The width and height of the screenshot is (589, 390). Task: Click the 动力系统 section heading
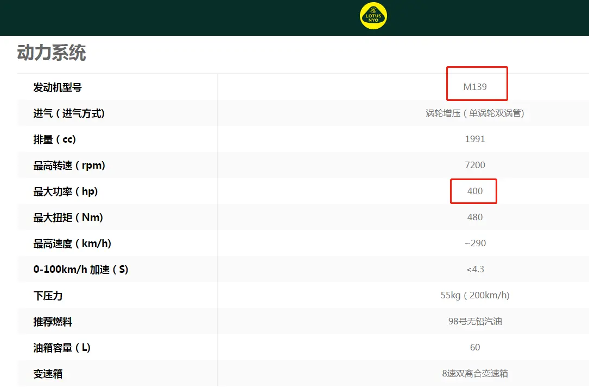tap(52, 53)
